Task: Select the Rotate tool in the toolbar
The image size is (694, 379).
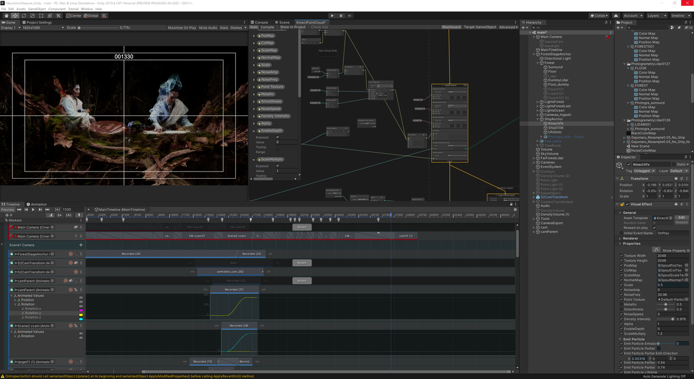Action: click(24, 16)
